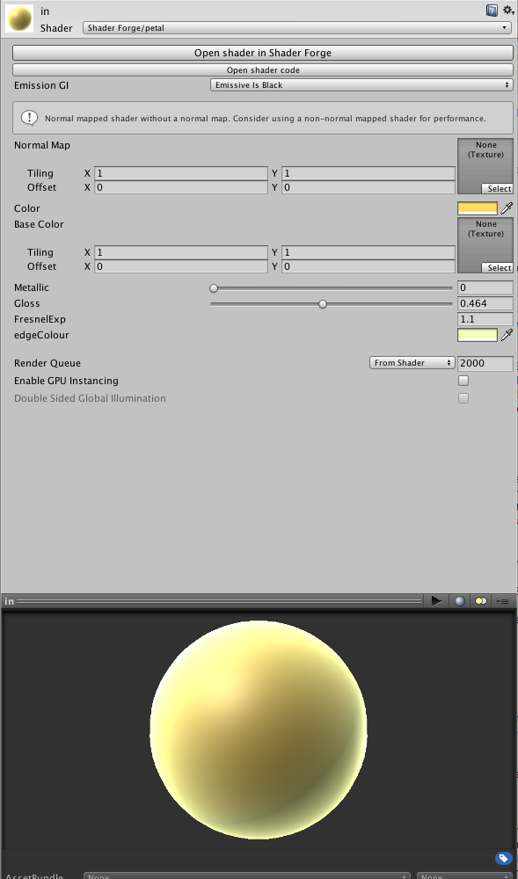Click the Gloss slider handle

coord(323,304)
